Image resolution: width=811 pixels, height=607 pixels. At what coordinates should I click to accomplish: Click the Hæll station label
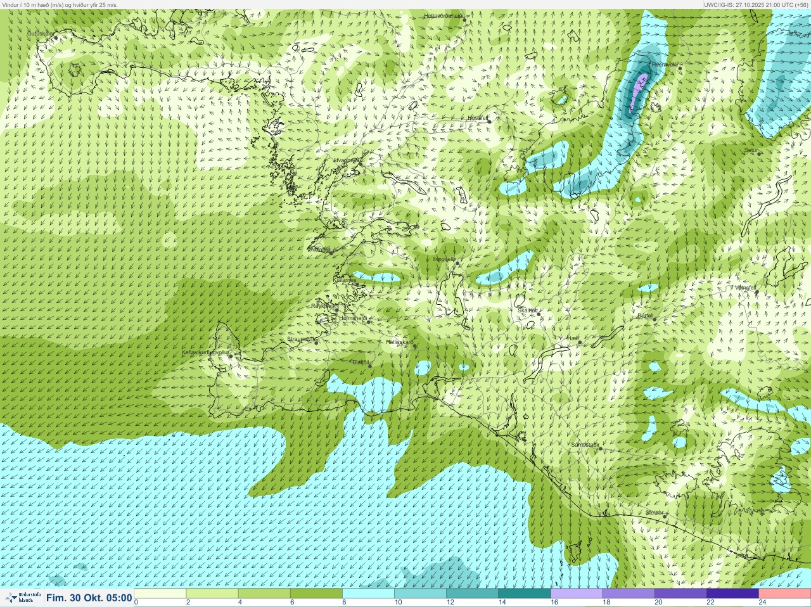[573, 339]
